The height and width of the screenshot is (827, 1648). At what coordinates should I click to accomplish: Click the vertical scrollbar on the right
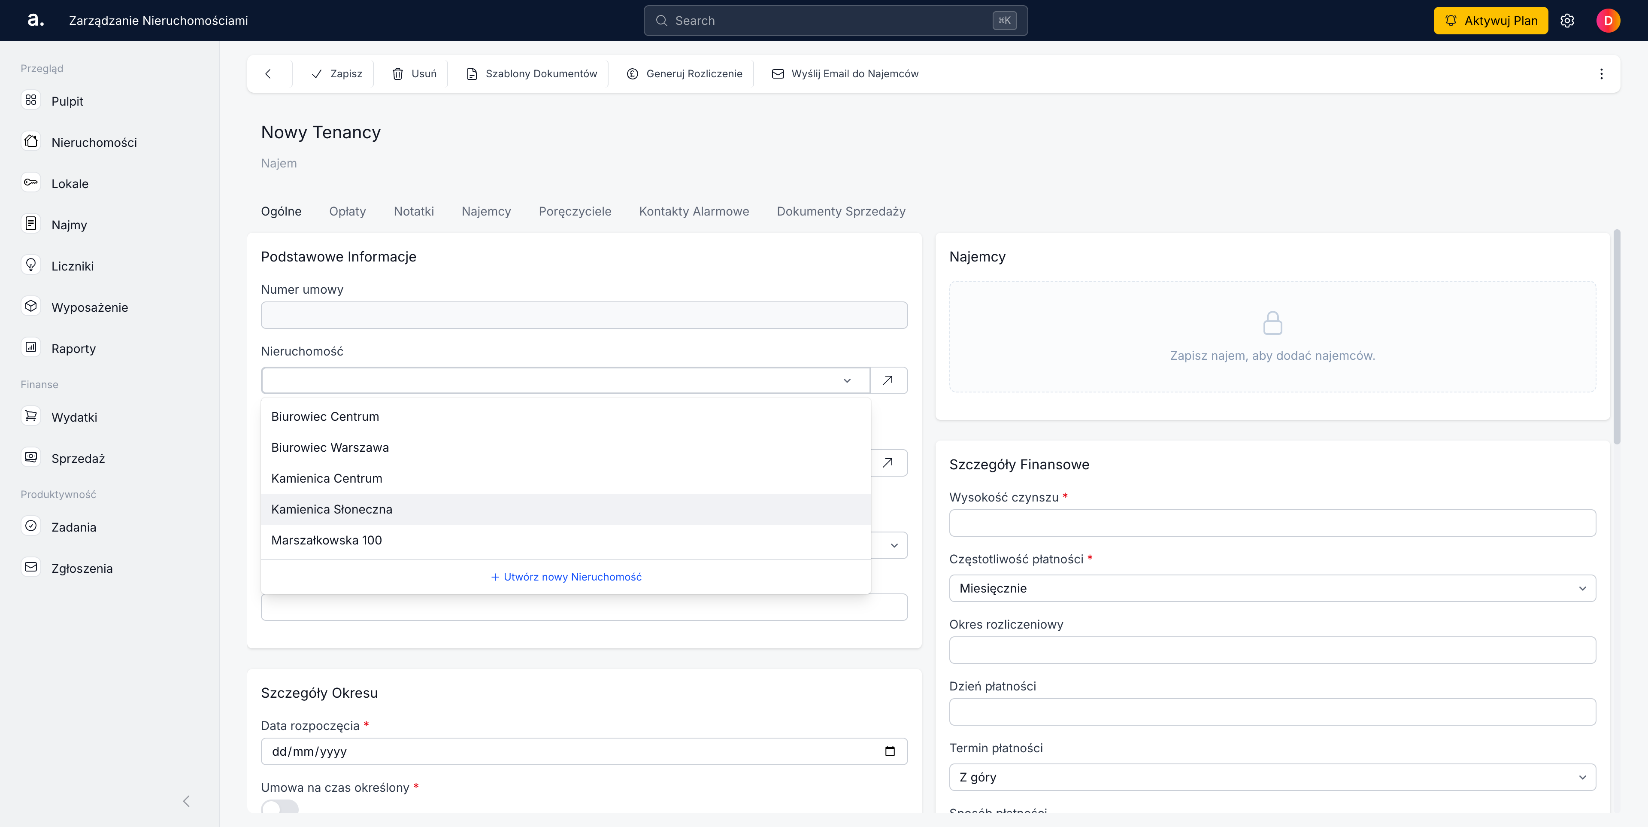pos(1617,336)
